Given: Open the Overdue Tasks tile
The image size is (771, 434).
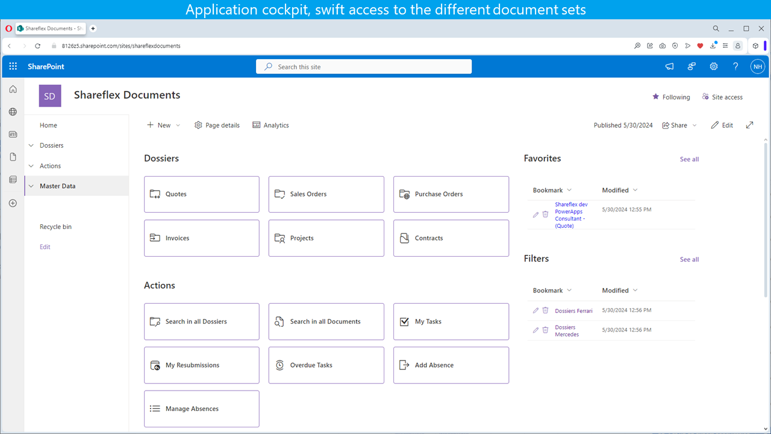Looking at the screenshot, I should coord(326,365).
